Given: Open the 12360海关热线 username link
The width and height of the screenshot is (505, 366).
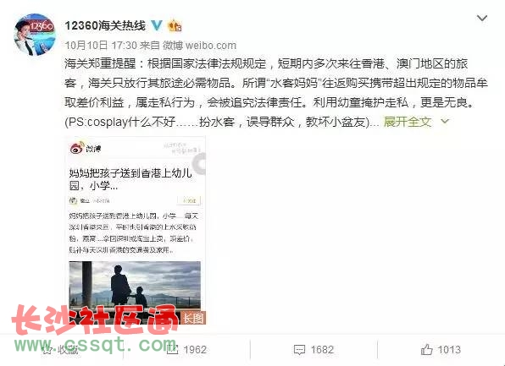Looking at the screenshot, I should click(105, 25).
